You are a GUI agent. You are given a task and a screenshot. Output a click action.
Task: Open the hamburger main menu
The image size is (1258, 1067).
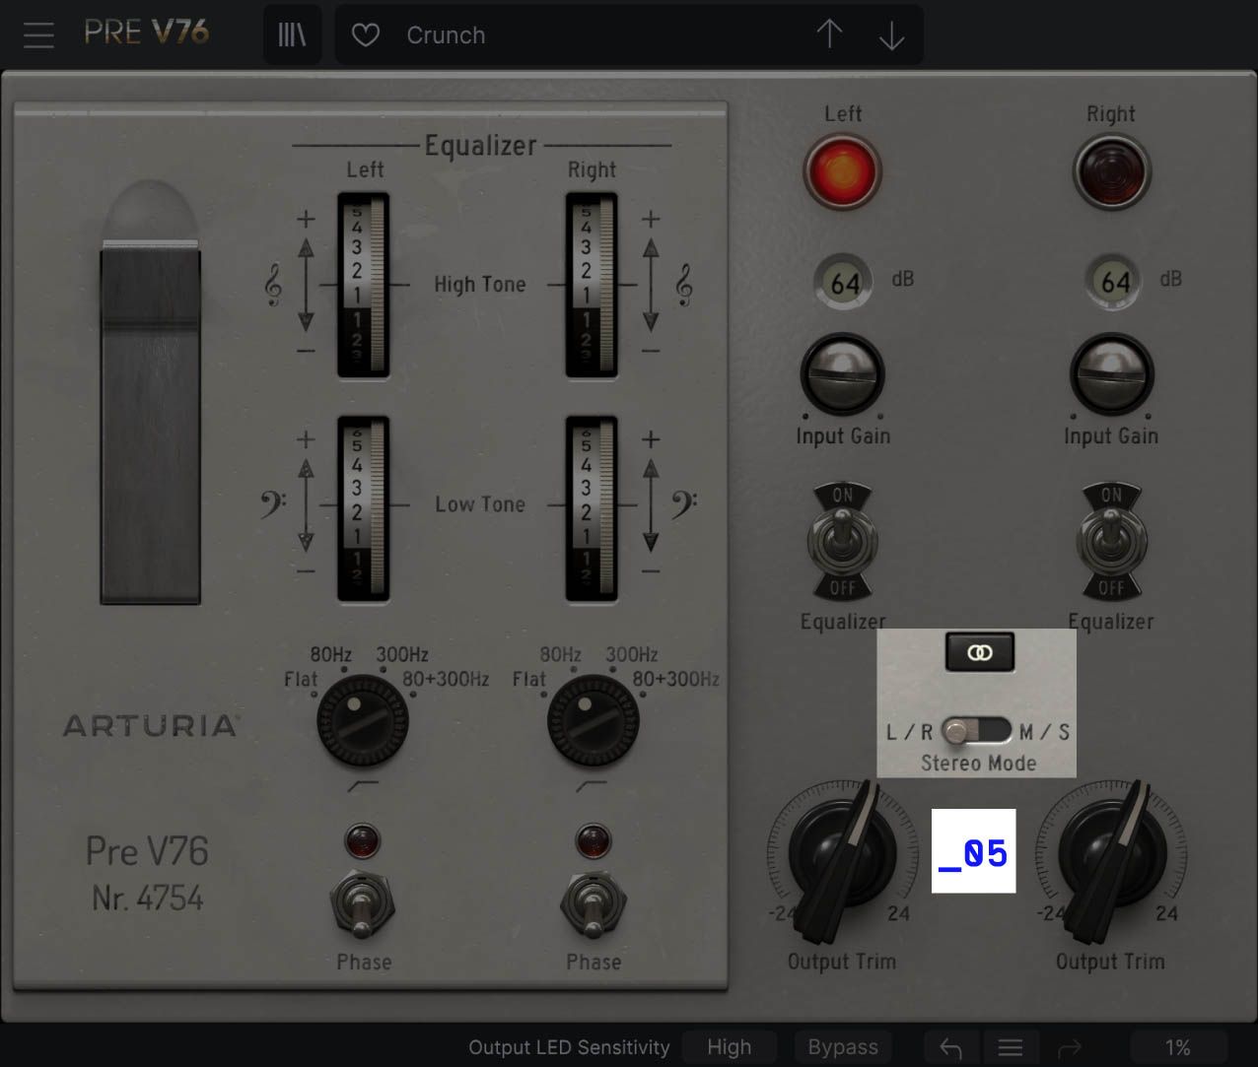tap(38, 35)
